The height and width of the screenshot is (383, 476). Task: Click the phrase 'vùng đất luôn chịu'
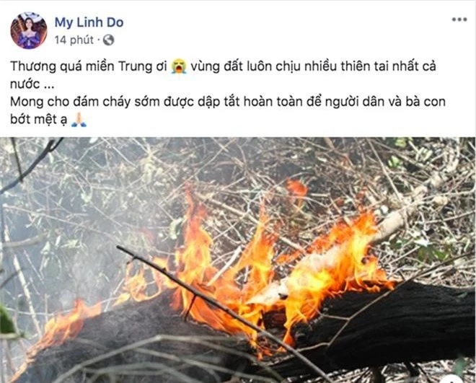coord(246,66)
